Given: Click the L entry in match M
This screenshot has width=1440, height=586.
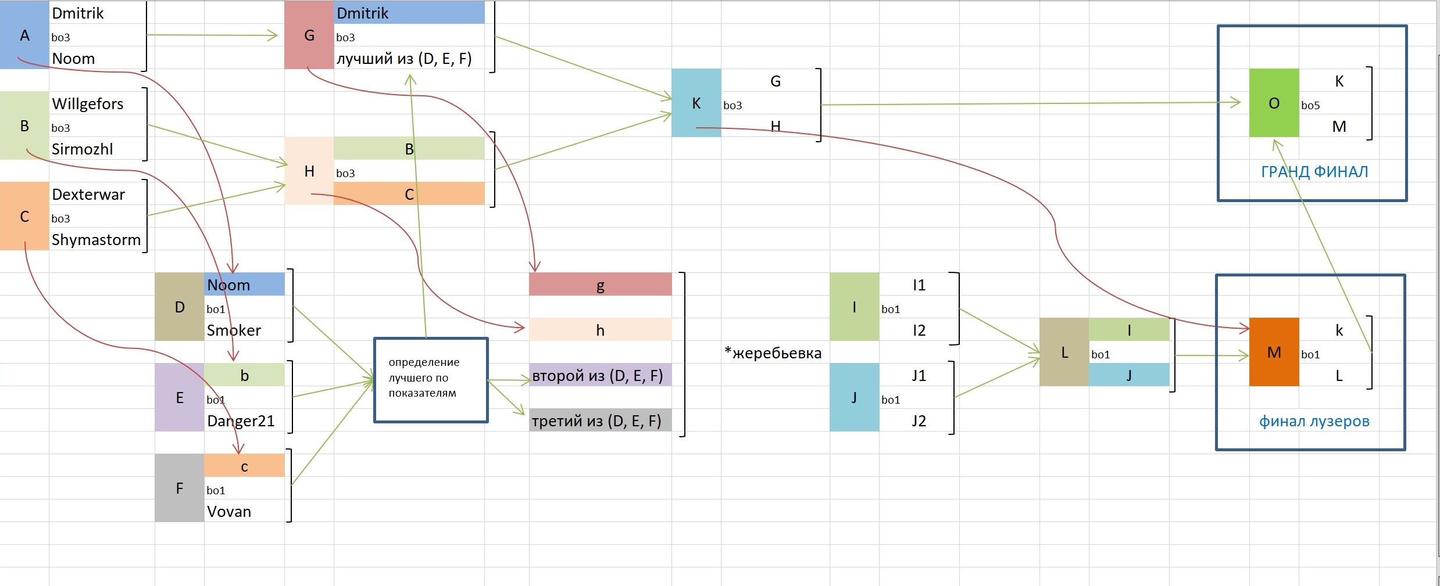Looking at the screenshot, I should (1339, 375).
